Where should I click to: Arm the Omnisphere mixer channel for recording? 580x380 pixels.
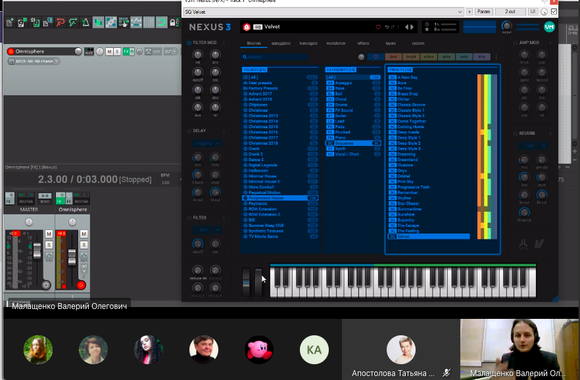coord(82,285)
